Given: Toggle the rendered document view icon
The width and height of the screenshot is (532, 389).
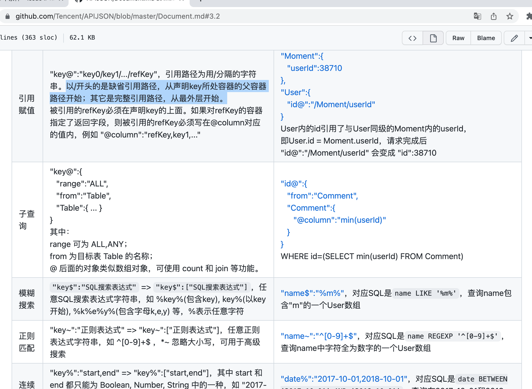Looking at the screenshot, I should coord(433,38).
